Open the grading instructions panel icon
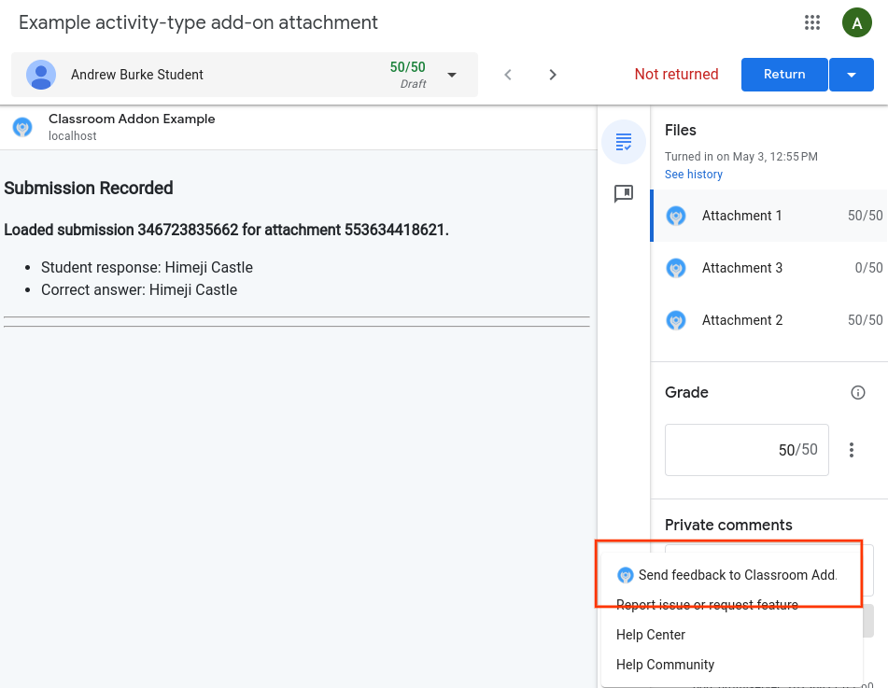The height and width of the screenshot is (688, 888). pos(624,141)
